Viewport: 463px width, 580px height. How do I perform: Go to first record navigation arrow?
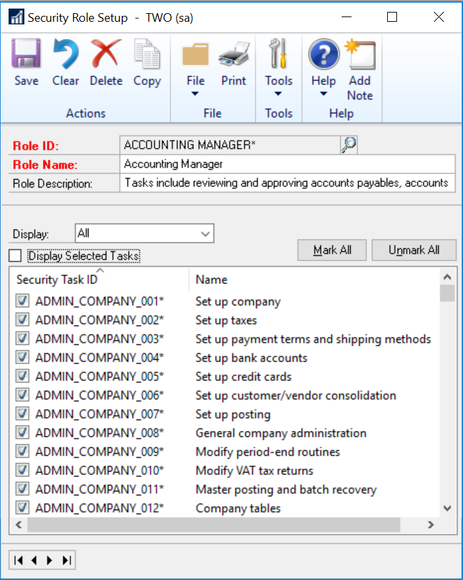pyautogui.click(x=18, y=560)
